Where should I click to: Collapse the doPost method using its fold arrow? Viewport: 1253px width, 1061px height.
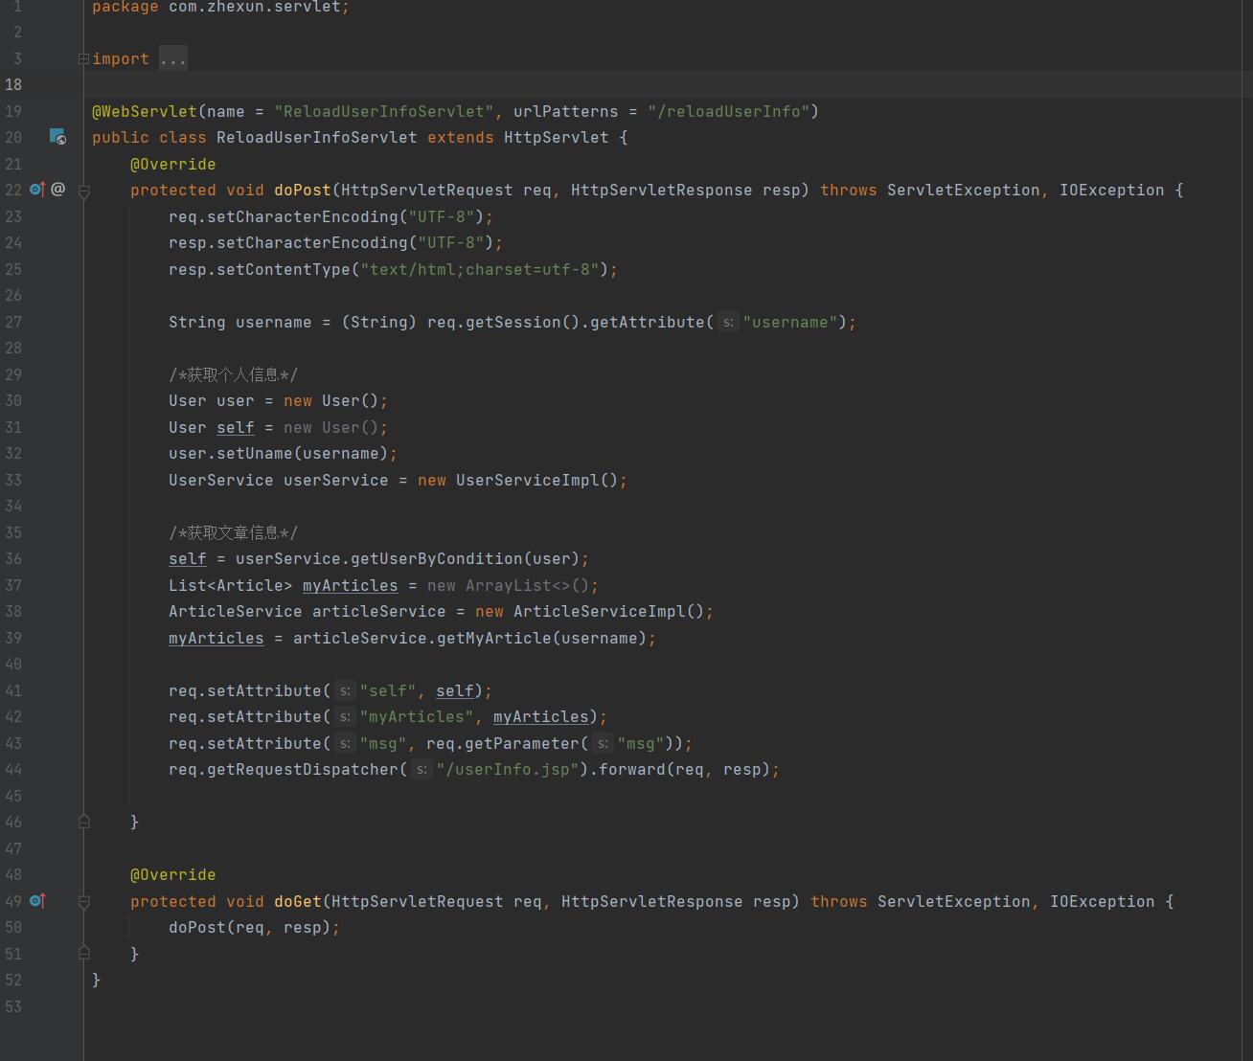tap(83, 192)
